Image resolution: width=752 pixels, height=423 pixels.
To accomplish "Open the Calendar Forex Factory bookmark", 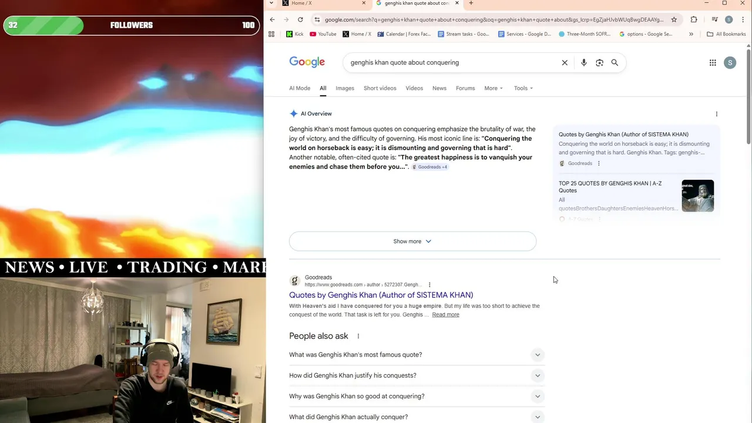I will click(x=404, y=34).
